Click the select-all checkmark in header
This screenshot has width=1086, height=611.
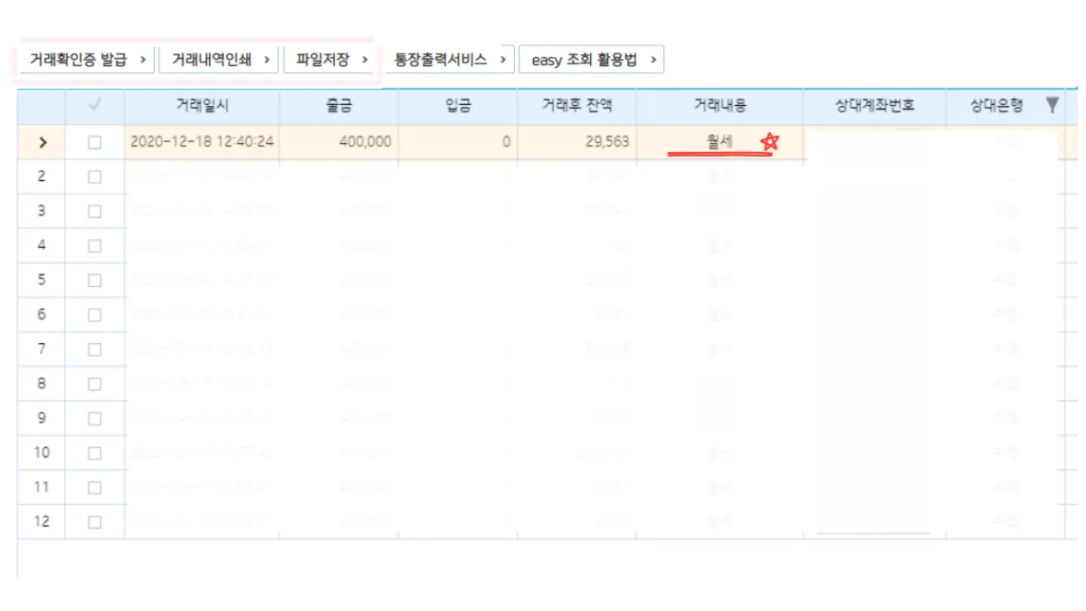pos(94,106)
